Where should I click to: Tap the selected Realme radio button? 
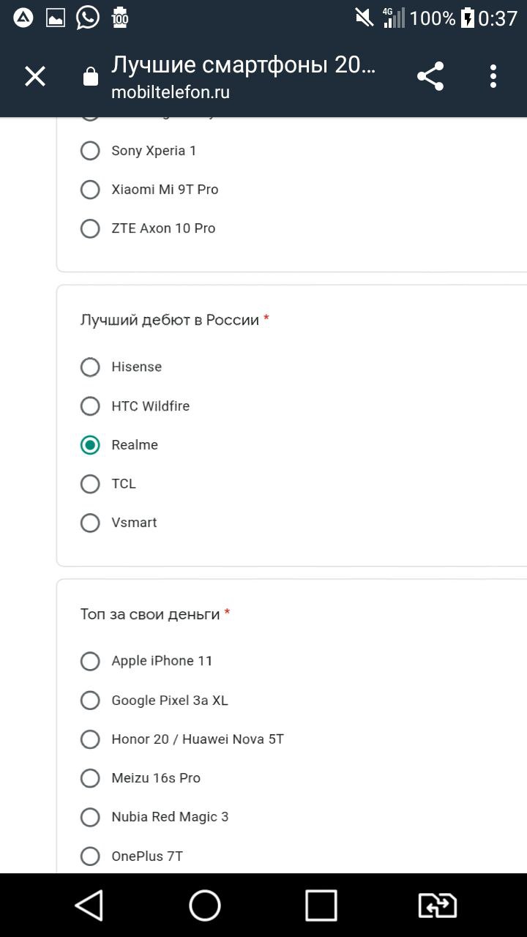pos(90,445)
